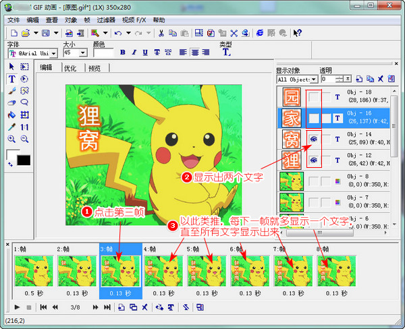Toggle the lock box for Obj - 16
Image resolution: width=405 pixels, height=329 pixels.
(x=326, y=119)
